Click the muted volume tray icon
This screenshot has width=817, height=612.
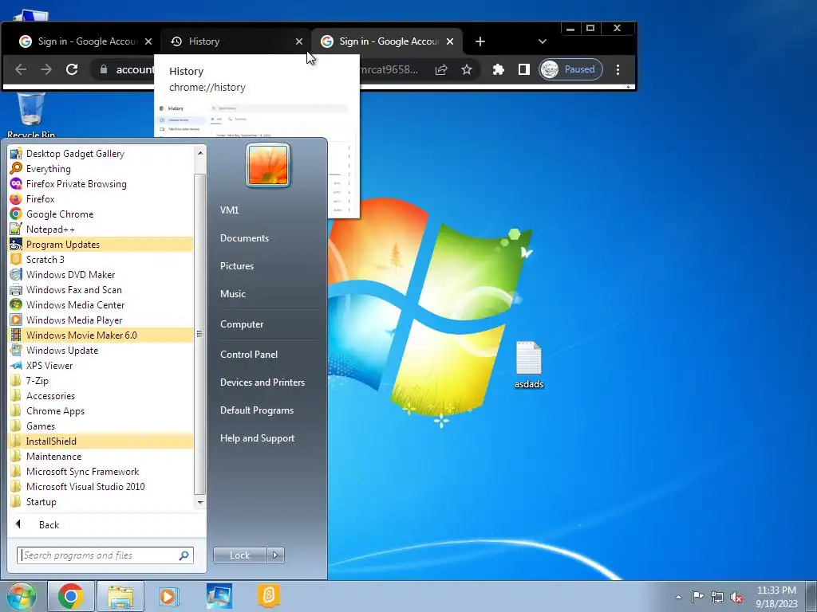tap(736, 598)
